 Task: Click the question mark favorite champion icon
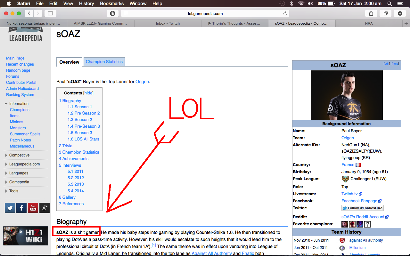tap(367, 224)
